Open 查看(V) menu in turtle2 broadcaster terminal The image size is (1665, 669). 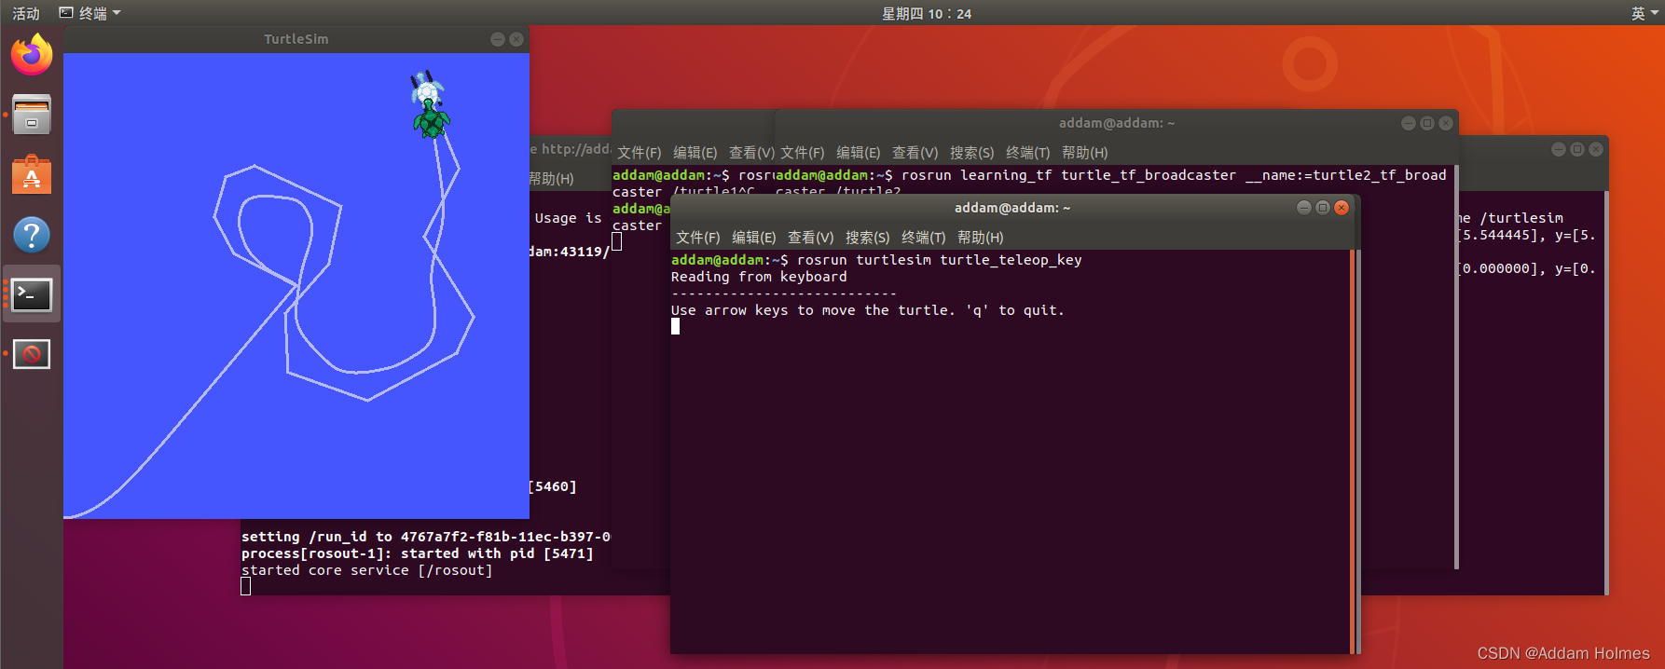click(x=915, y=153)
